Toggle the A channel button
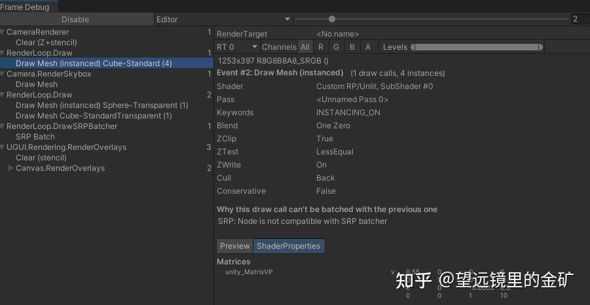Image resolution: width=590 pixels, height=305 pixels. 368,47
